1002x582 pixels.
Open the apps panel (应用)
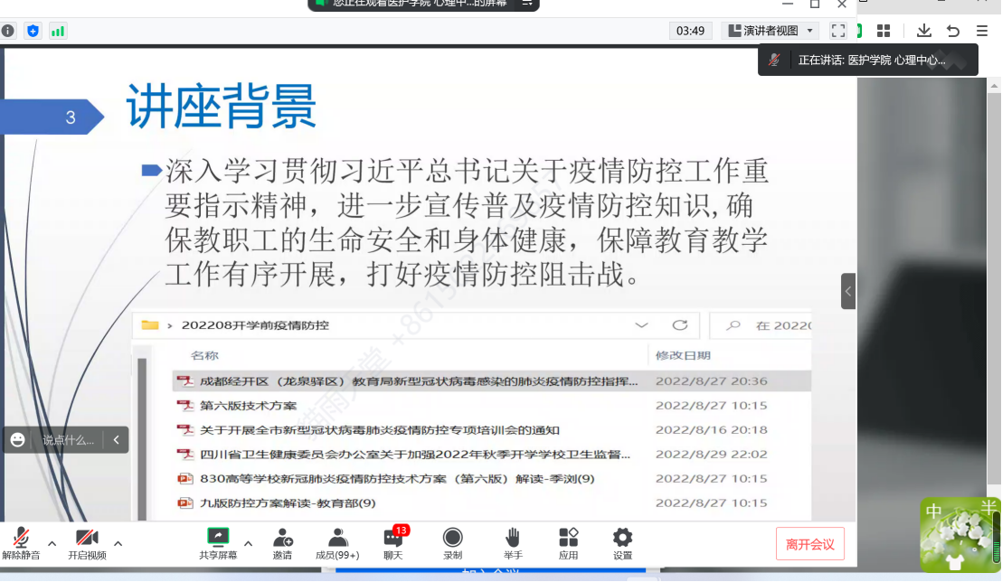pyautogui.click(x=568, y=543)
